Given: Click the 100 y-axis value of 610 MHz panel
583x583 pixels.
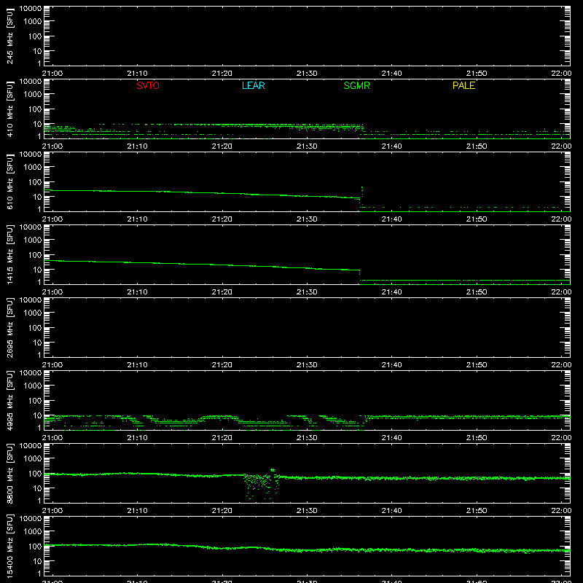Looking at the screenshot, I should [x=35, y=182].
